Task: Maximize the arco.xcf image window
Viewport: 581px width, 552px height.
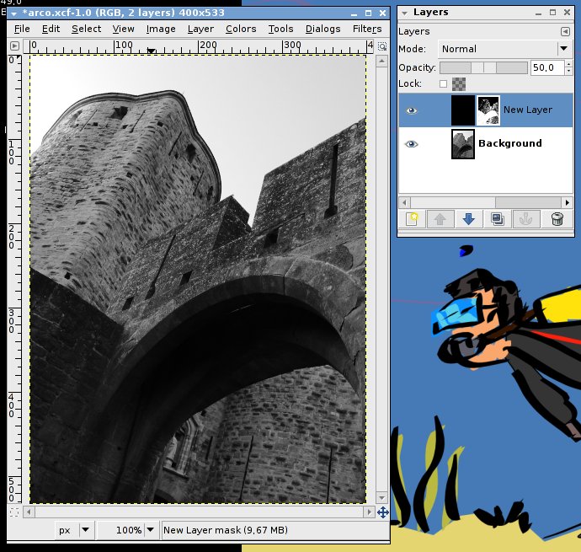Action: [368, 13]
